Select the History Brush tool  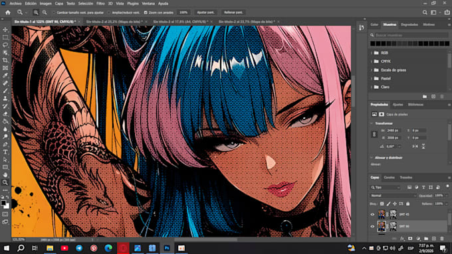(5, 106)
